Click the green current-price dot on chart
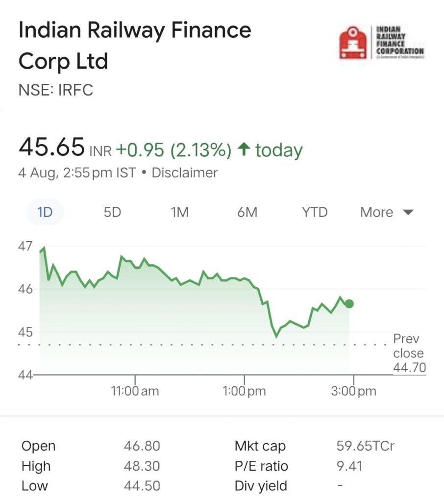This screenshot has width=444, height=502. point(349,303)
